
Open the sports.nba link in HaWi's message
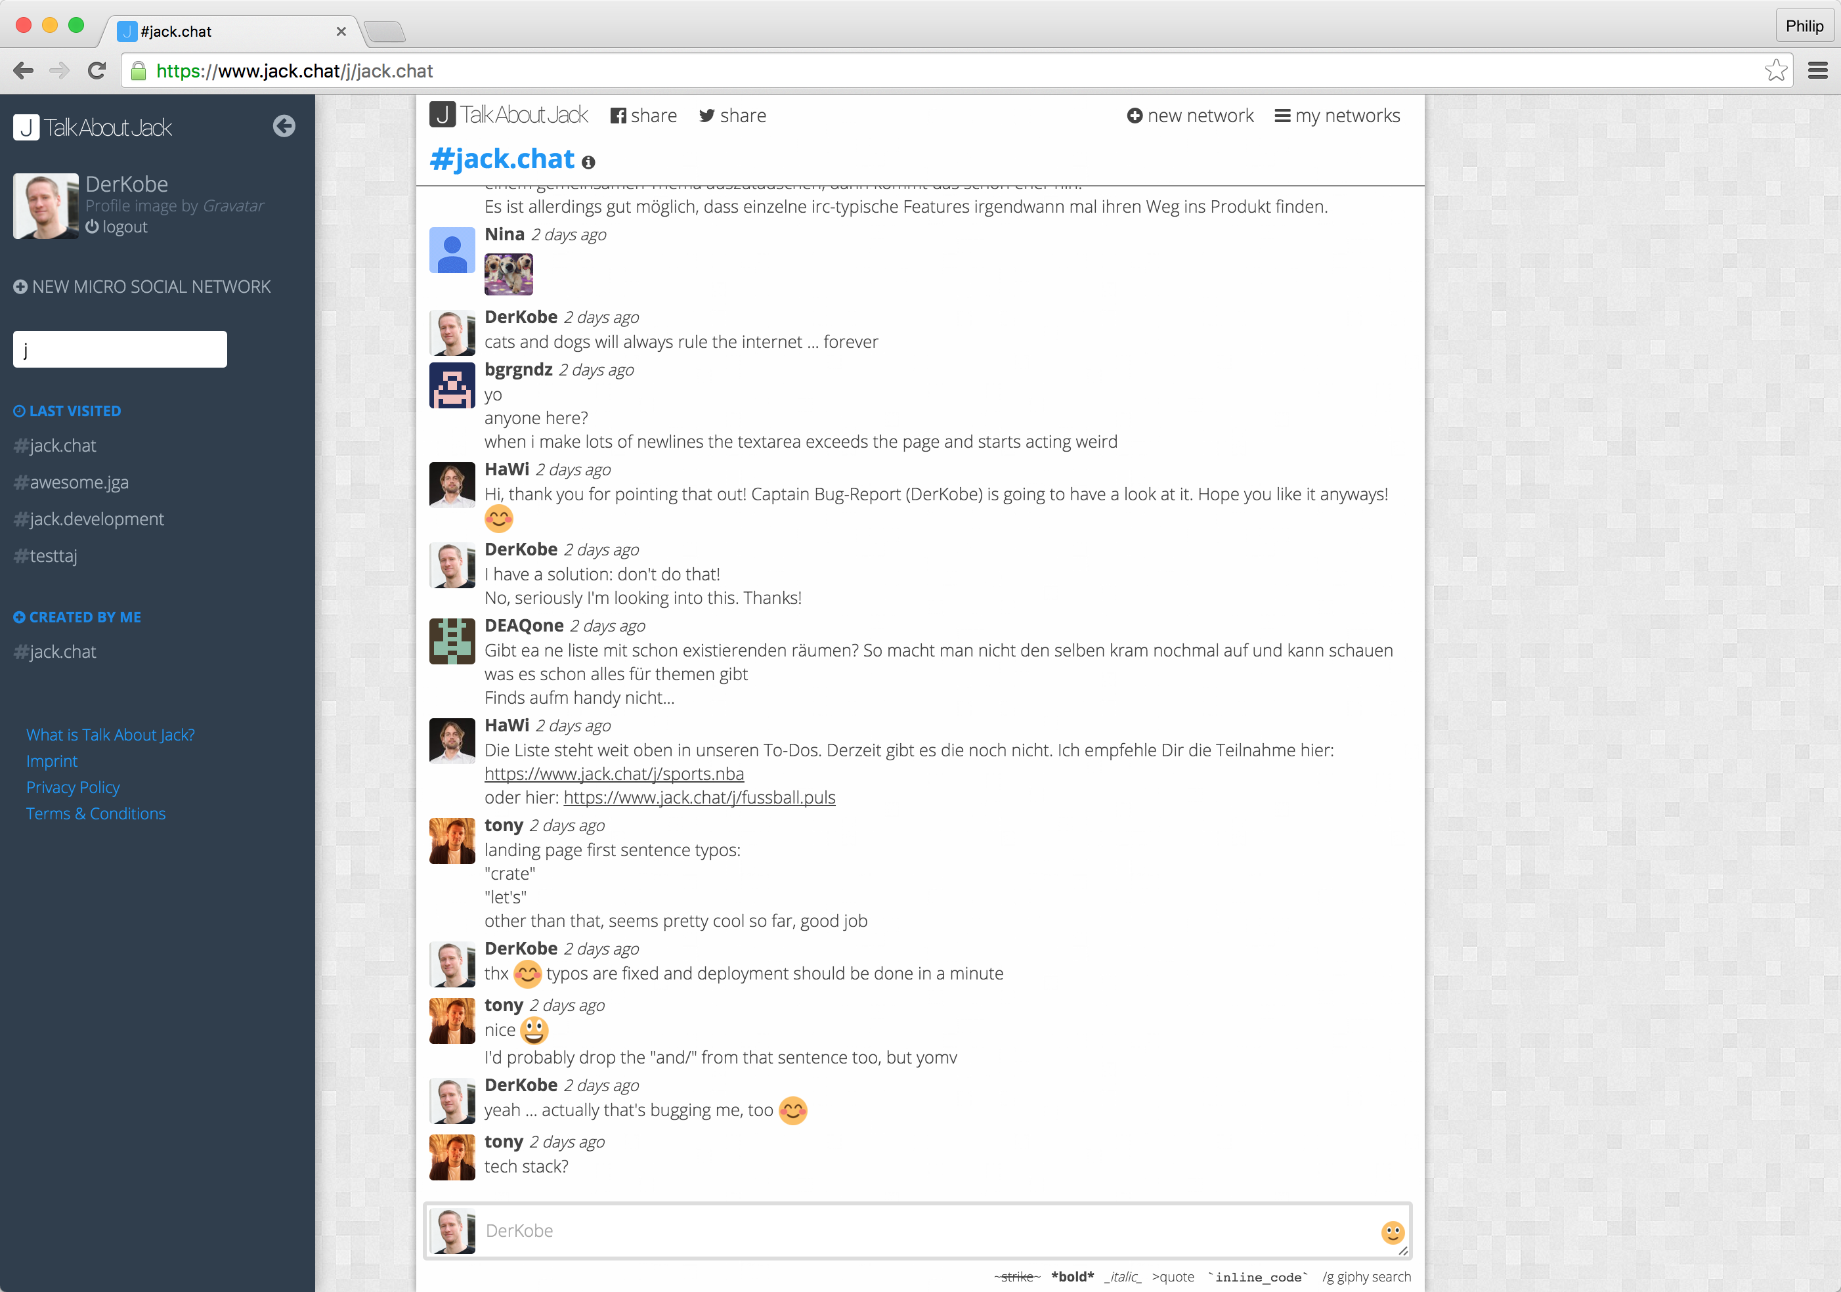613,774
